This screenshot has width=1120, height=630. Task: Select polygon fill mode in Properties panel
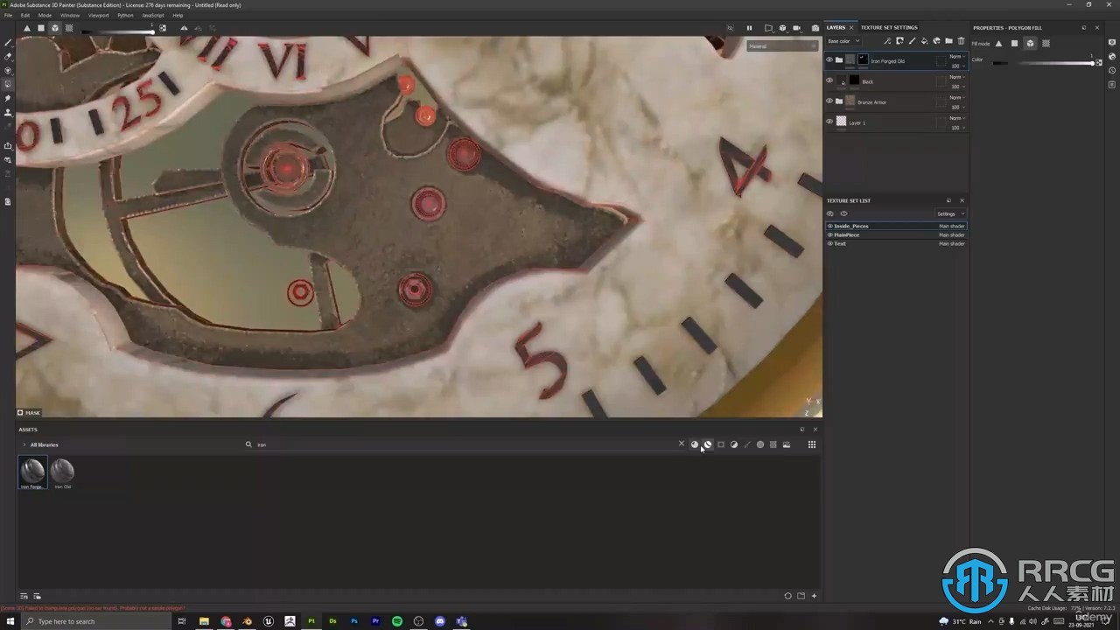pyautogui.click(x=1014, y=43)
